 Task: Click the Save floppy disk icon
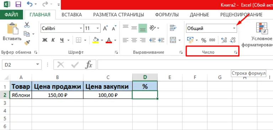(18, 4)
